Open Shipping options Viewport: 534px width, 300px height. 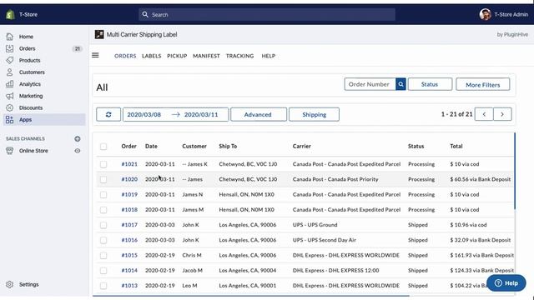314,114
